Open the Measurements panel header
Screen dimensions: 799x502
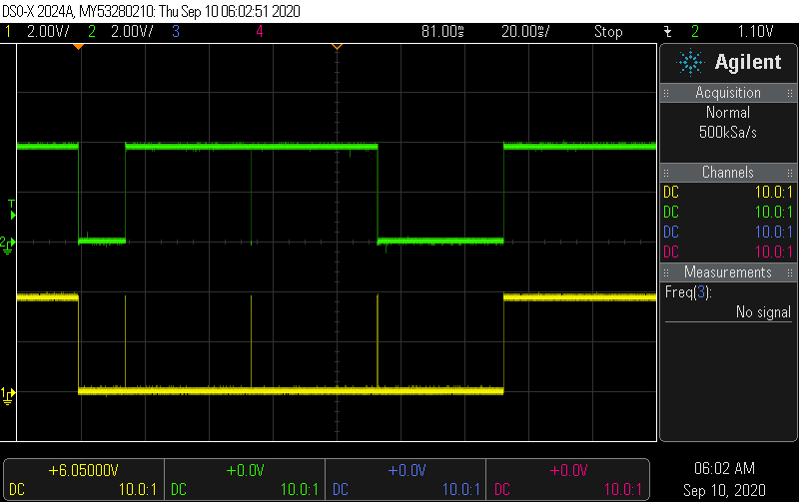(x=728, y=272)
